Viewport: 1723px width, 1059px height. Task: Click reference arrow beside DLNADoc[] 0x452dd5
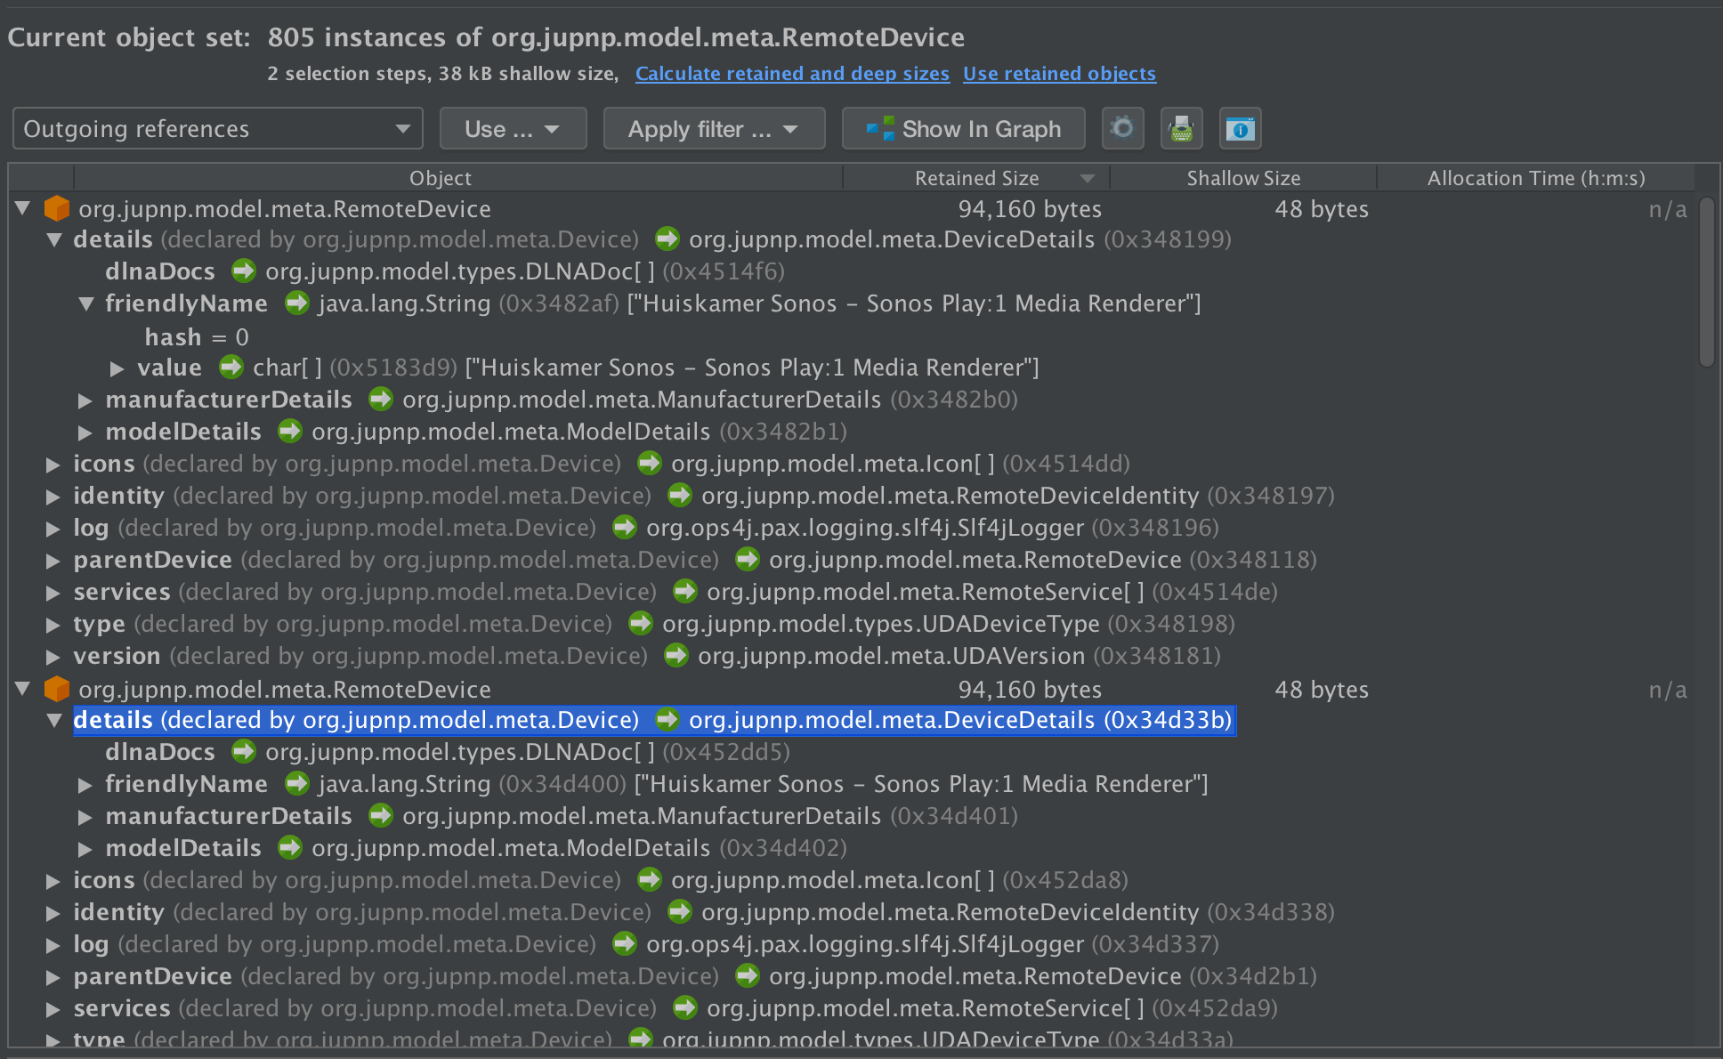pyautogui.click(x=244, y=751)
